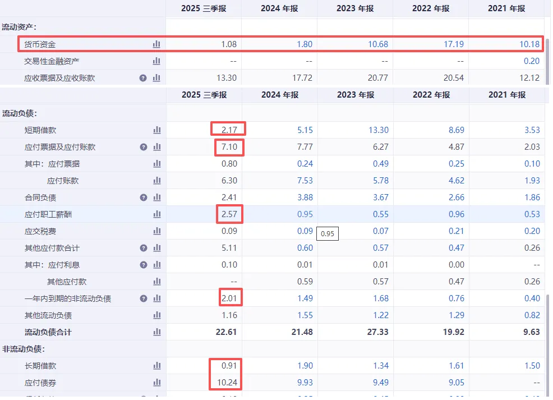Click 其他流动负债 2025 value 1.16
553x400 pixels.
(229, 315)
